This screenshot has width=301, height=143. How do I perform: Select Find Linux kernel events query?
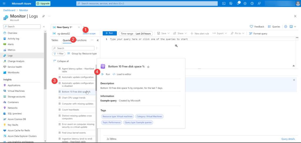pos(74,133)
